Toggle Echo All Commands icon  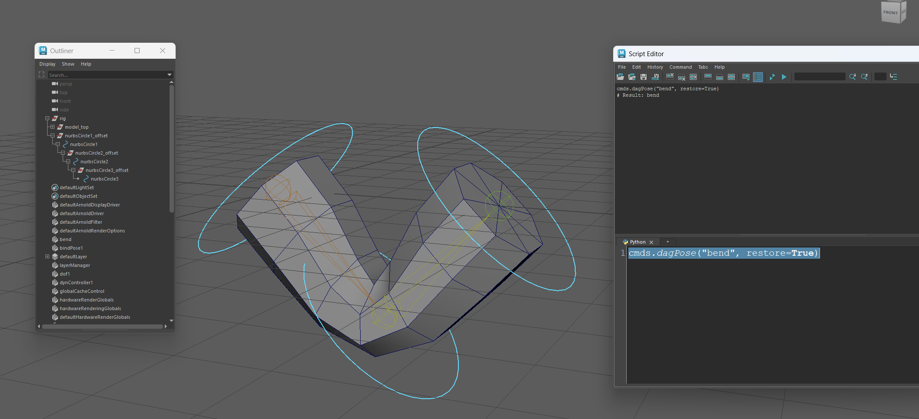click(746, 77)
